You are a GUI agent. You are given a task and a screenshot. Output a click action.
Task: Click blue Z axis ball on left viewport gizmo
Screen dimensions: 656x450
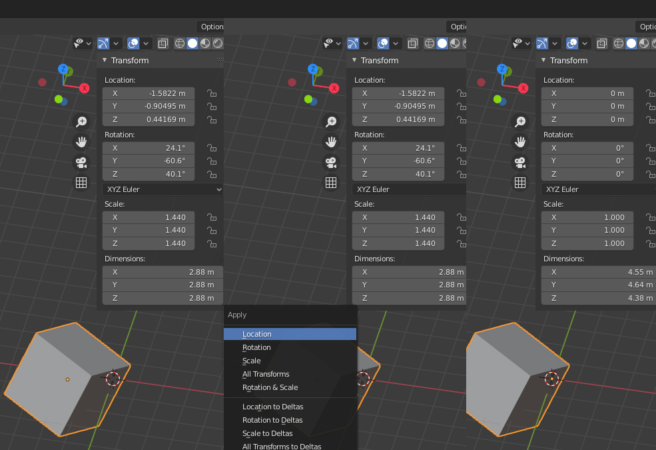pyautogui.click(x=63, y=69)
